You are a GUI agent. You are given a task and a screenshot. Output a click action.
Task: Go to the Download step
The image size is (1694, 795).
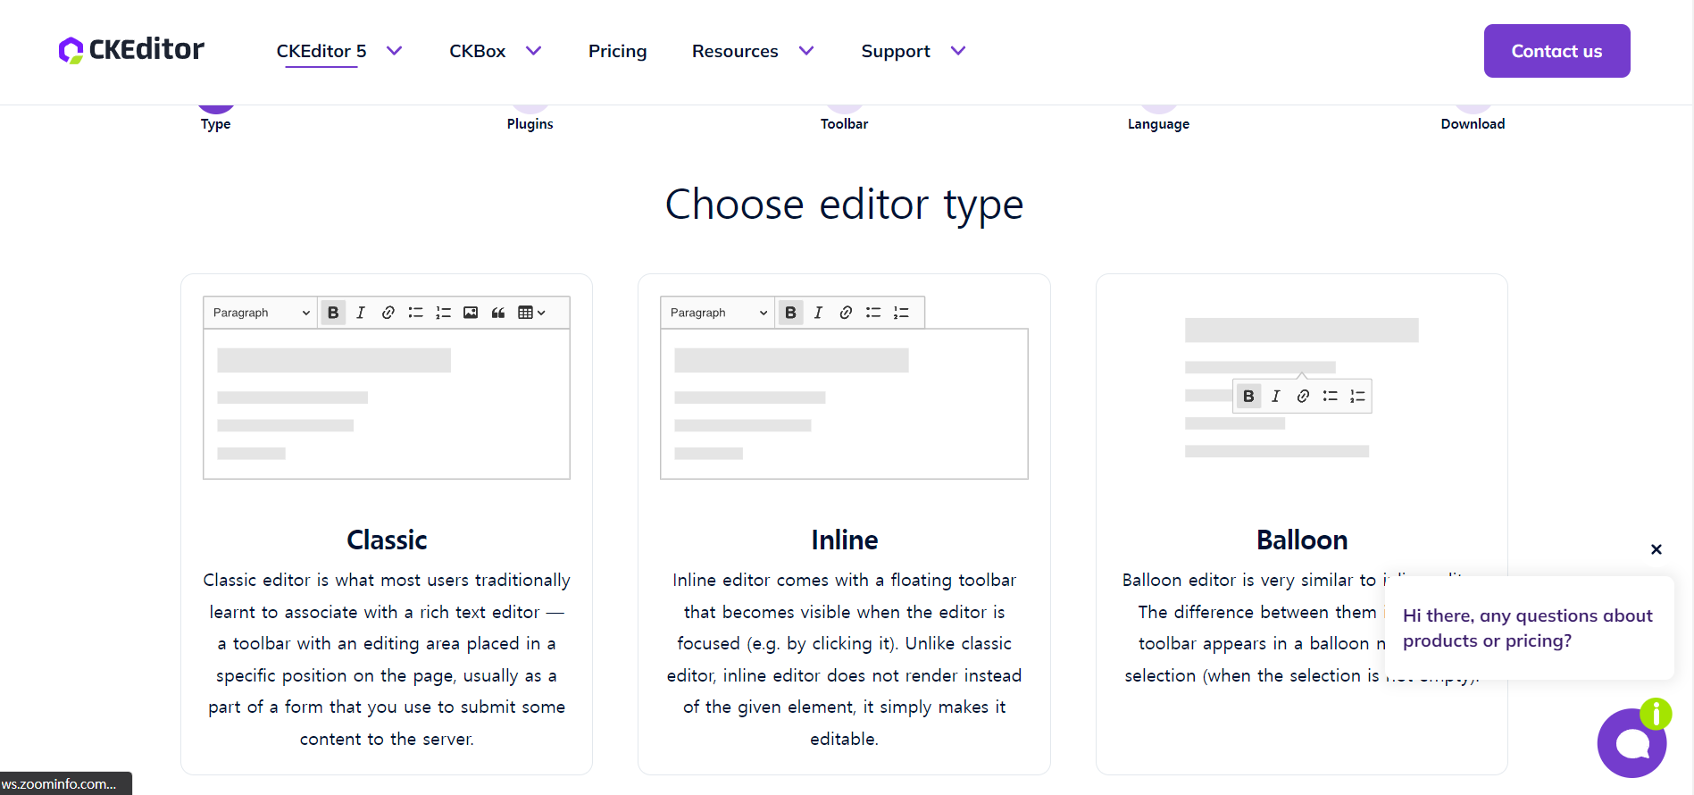pyautogui.click(x=1473, y=122)
